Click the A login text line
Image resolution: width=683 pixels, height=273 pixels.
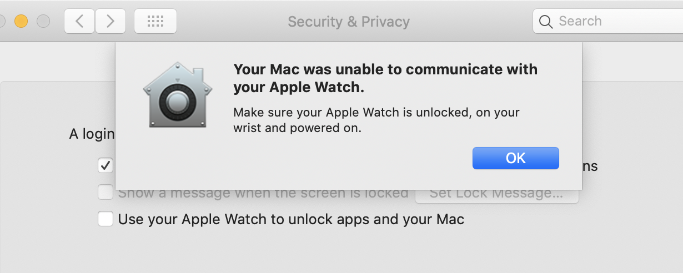pyautogui.click(x=92, y=134)
